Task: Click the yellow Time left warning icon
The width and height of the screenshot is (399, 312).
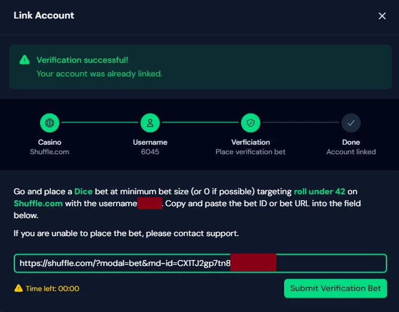Action: (x=18, y=289)
